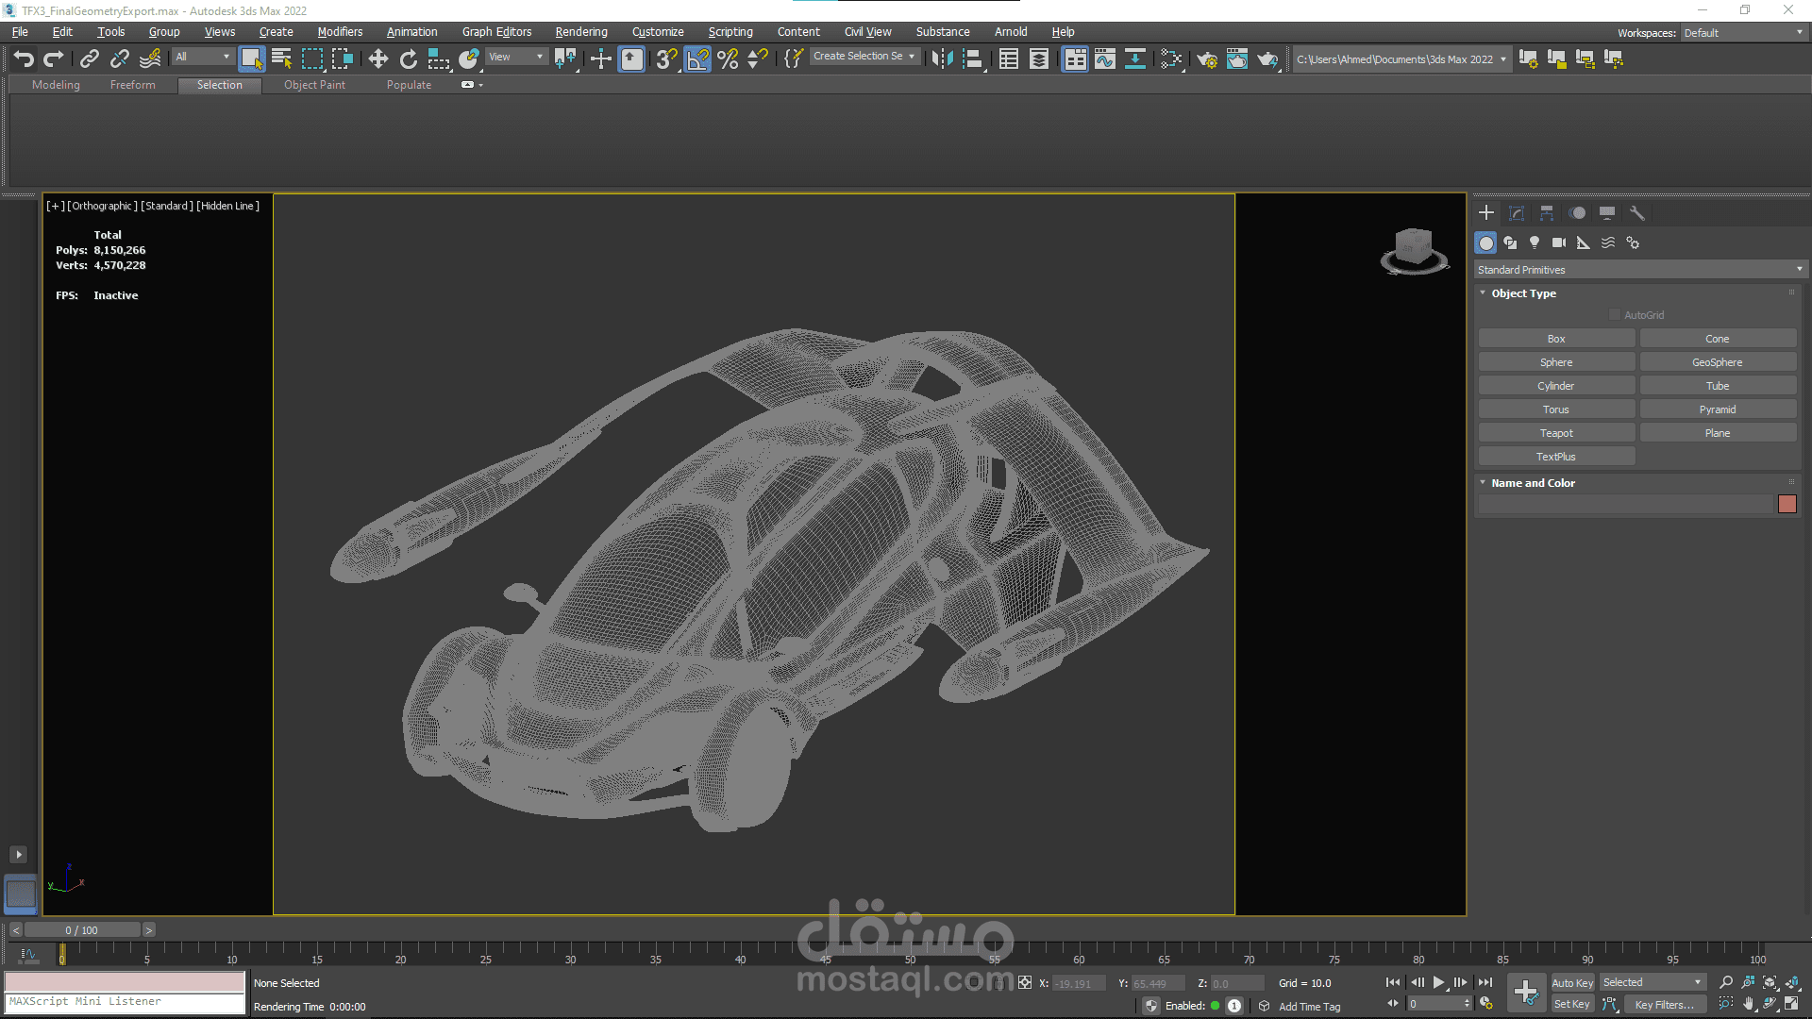
Task: Open the Curve Editor icon
Action: (1105, 59)
